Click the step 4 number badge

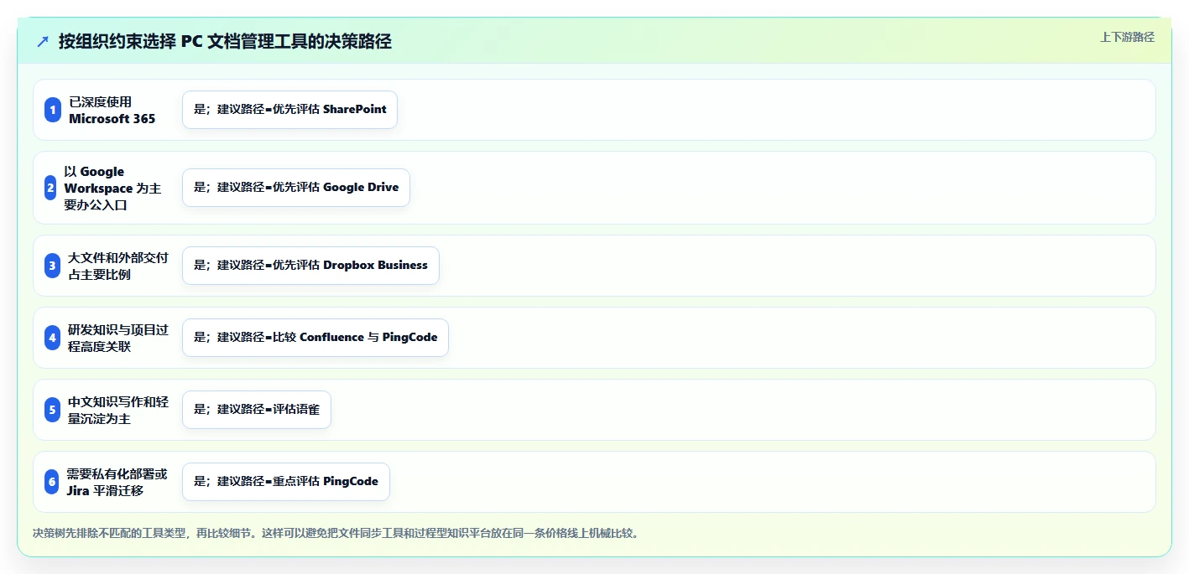(x=52, y=338)
